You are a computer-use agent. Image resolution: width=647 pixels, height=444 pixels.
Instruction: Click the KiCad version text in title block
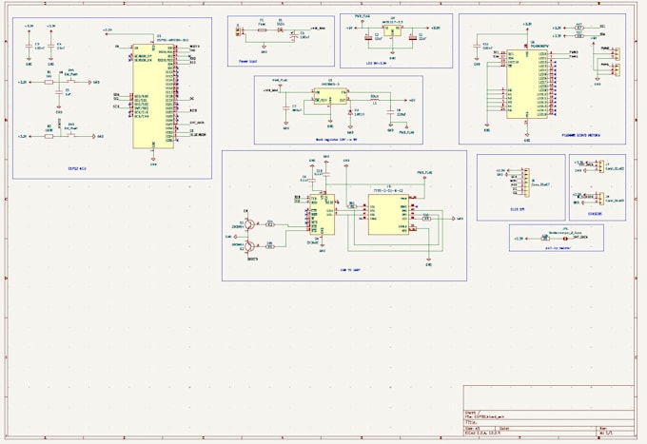coord(482,433)
